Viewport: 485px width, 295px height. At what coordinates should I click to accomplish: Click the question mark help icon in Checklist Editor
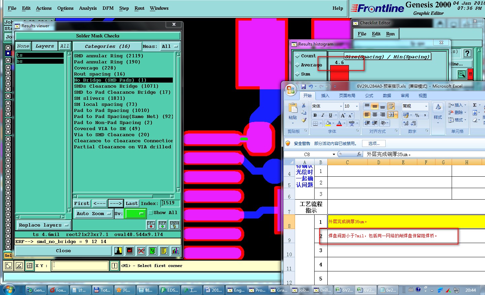[467, 53]
